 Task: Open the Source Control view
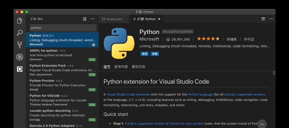[20, 45]
